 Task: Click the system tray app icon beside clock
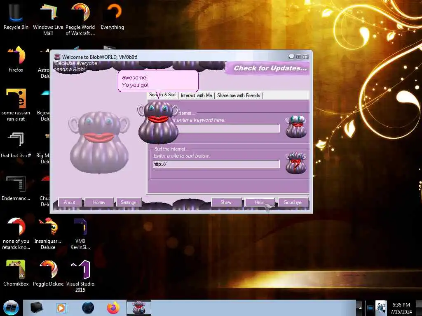[381, 308]
